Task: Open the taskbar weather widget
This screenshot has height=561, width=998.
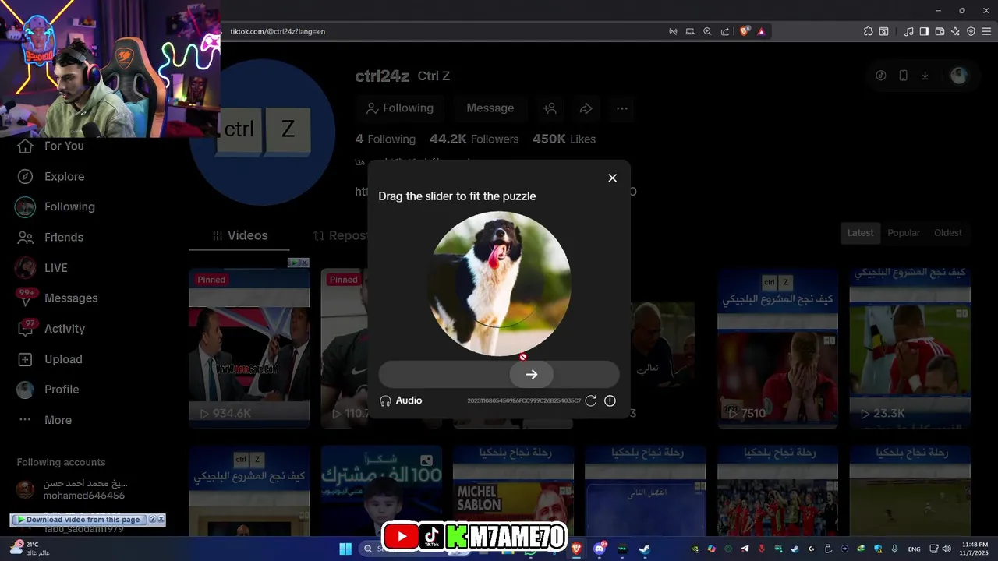Action: pyautogui.click(x=30, y=549)
